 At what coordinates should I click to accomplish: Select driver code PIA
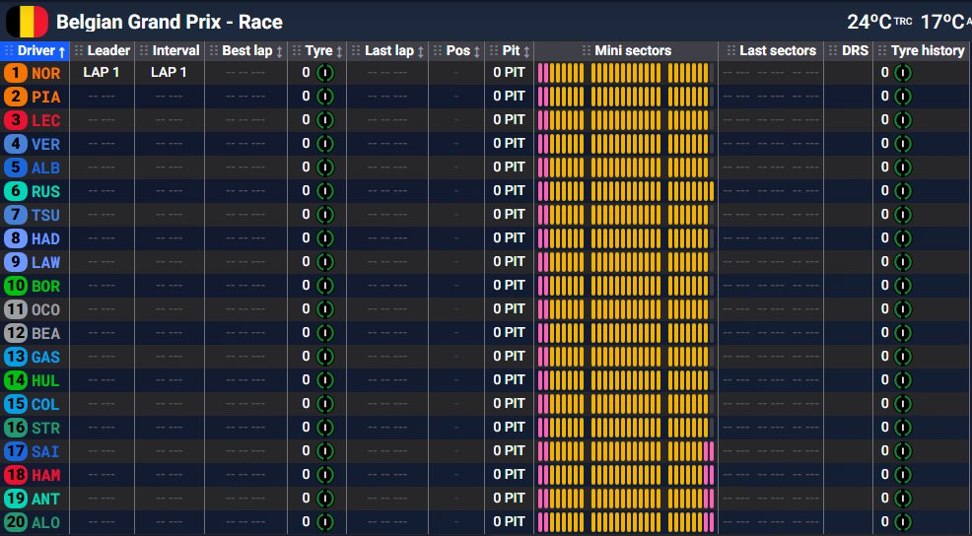point(46,98)
